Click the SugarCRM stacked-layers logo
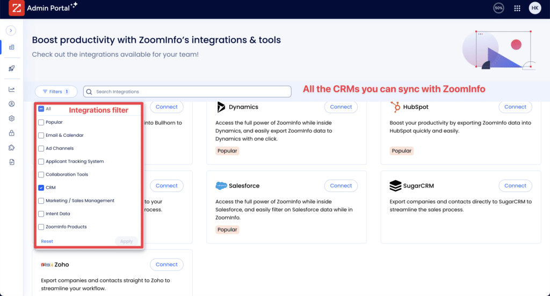 (395, 186)
